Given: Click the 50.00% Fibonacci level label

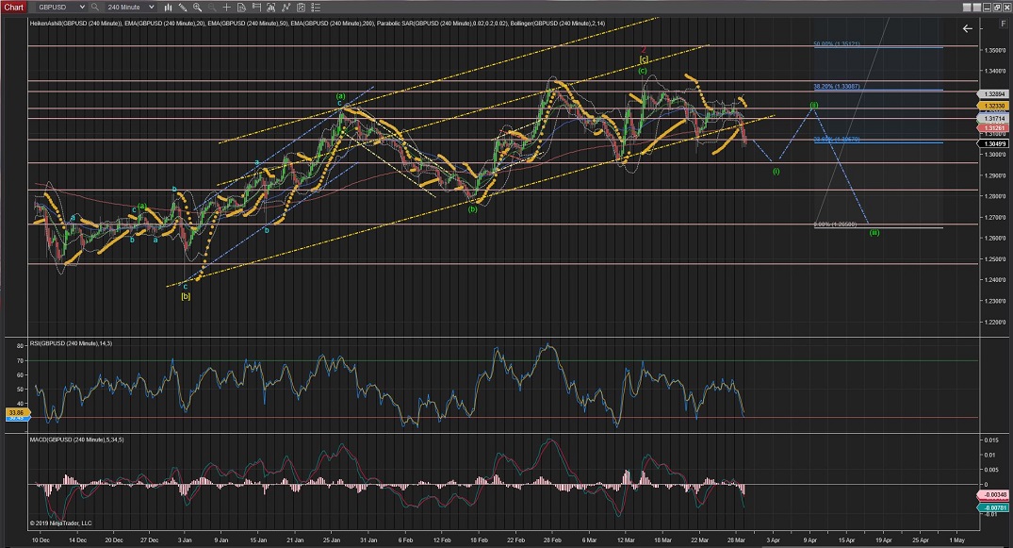Looking at the screenshot, I should [x=837, y=44].
